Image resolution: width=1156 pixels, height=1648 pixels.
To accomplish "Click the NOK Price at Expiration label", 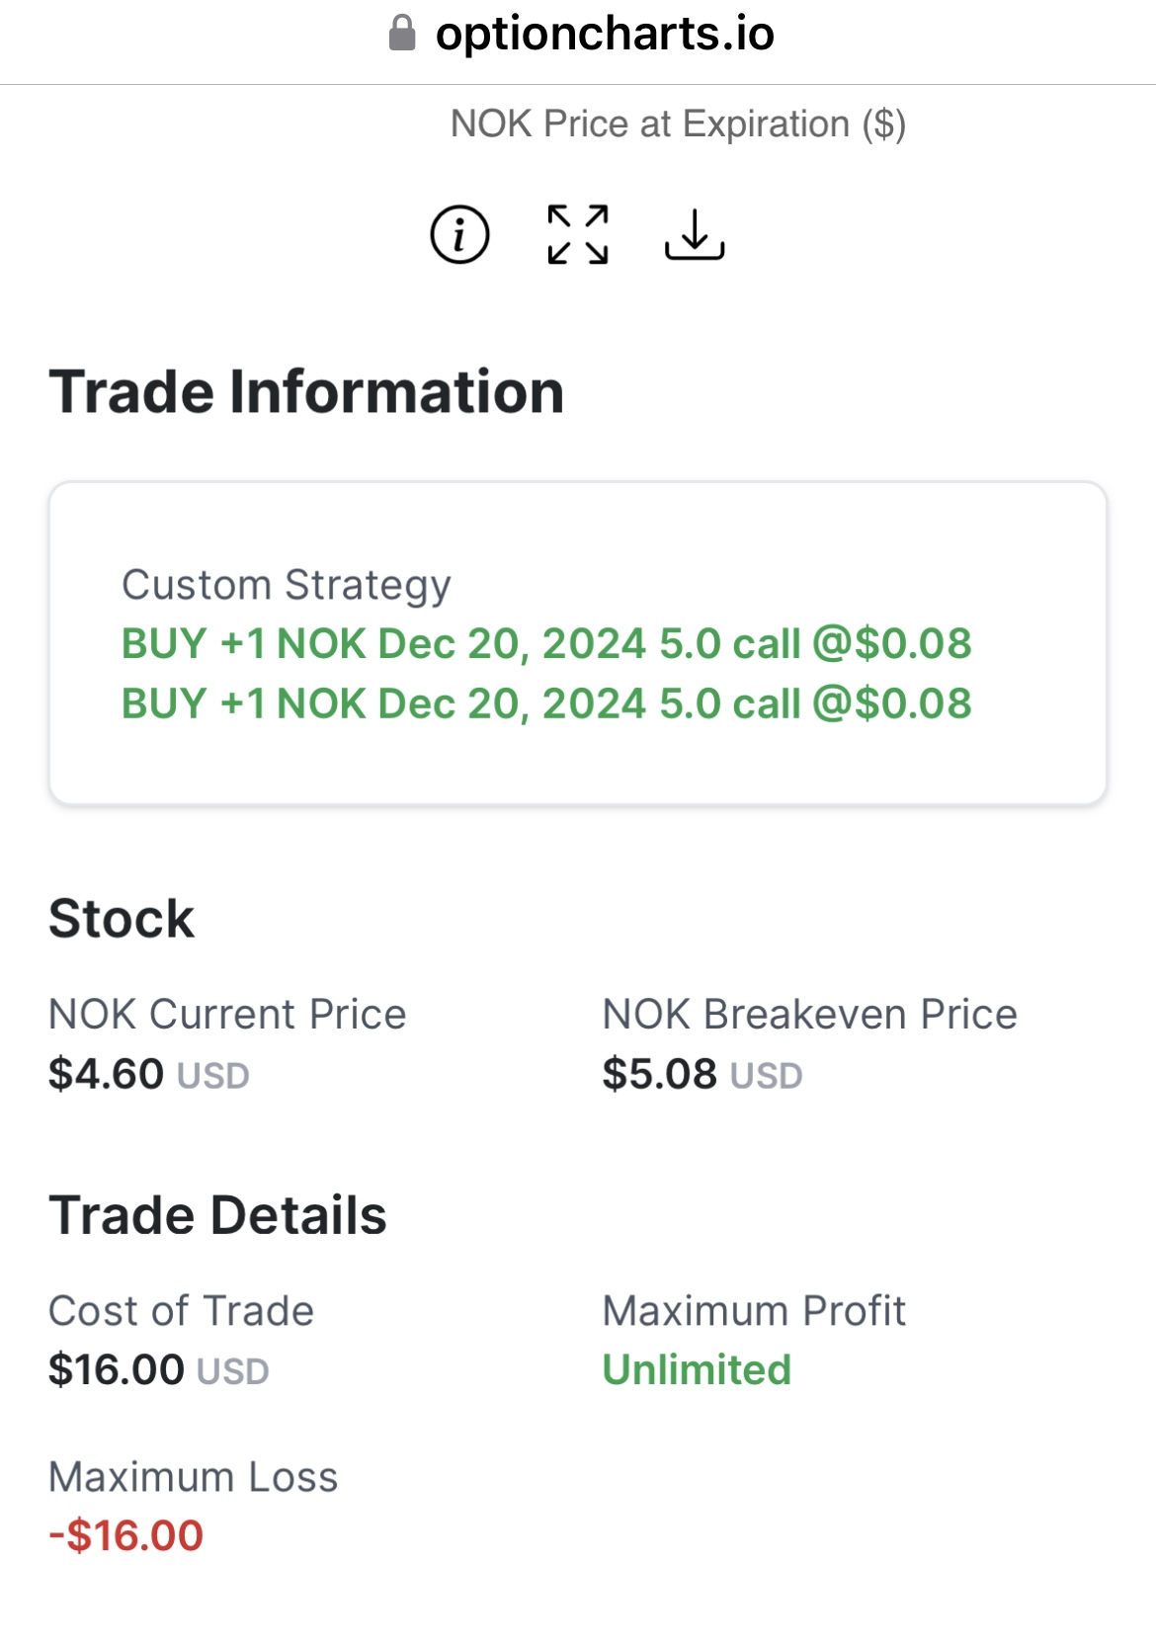I will [678, 124].
